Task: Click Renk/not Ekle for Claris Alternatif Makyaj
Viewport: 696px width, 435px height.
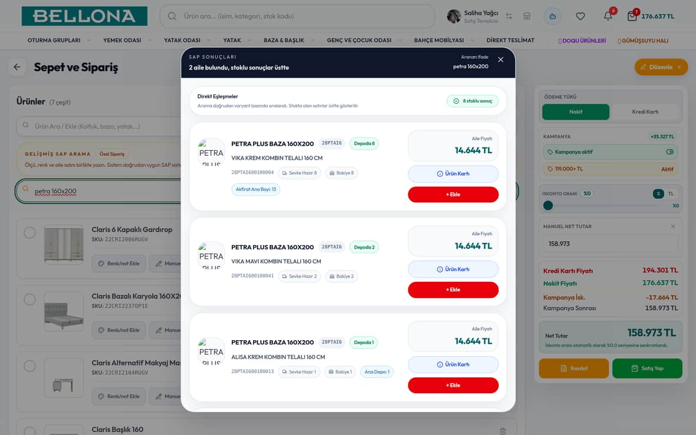Action: [119, 396]
